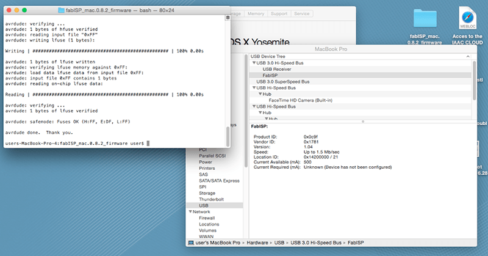Select Power in the sidebar
The width and height of the screenshot is (488, 256).
(206, 162)
